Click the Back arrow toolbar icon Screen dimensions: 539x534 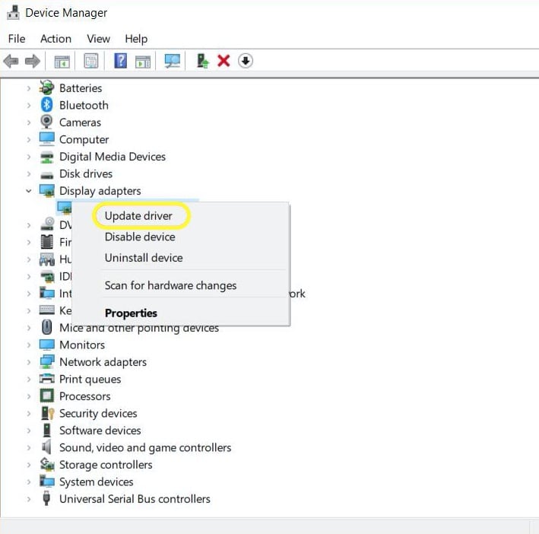[x=11, y=61]
